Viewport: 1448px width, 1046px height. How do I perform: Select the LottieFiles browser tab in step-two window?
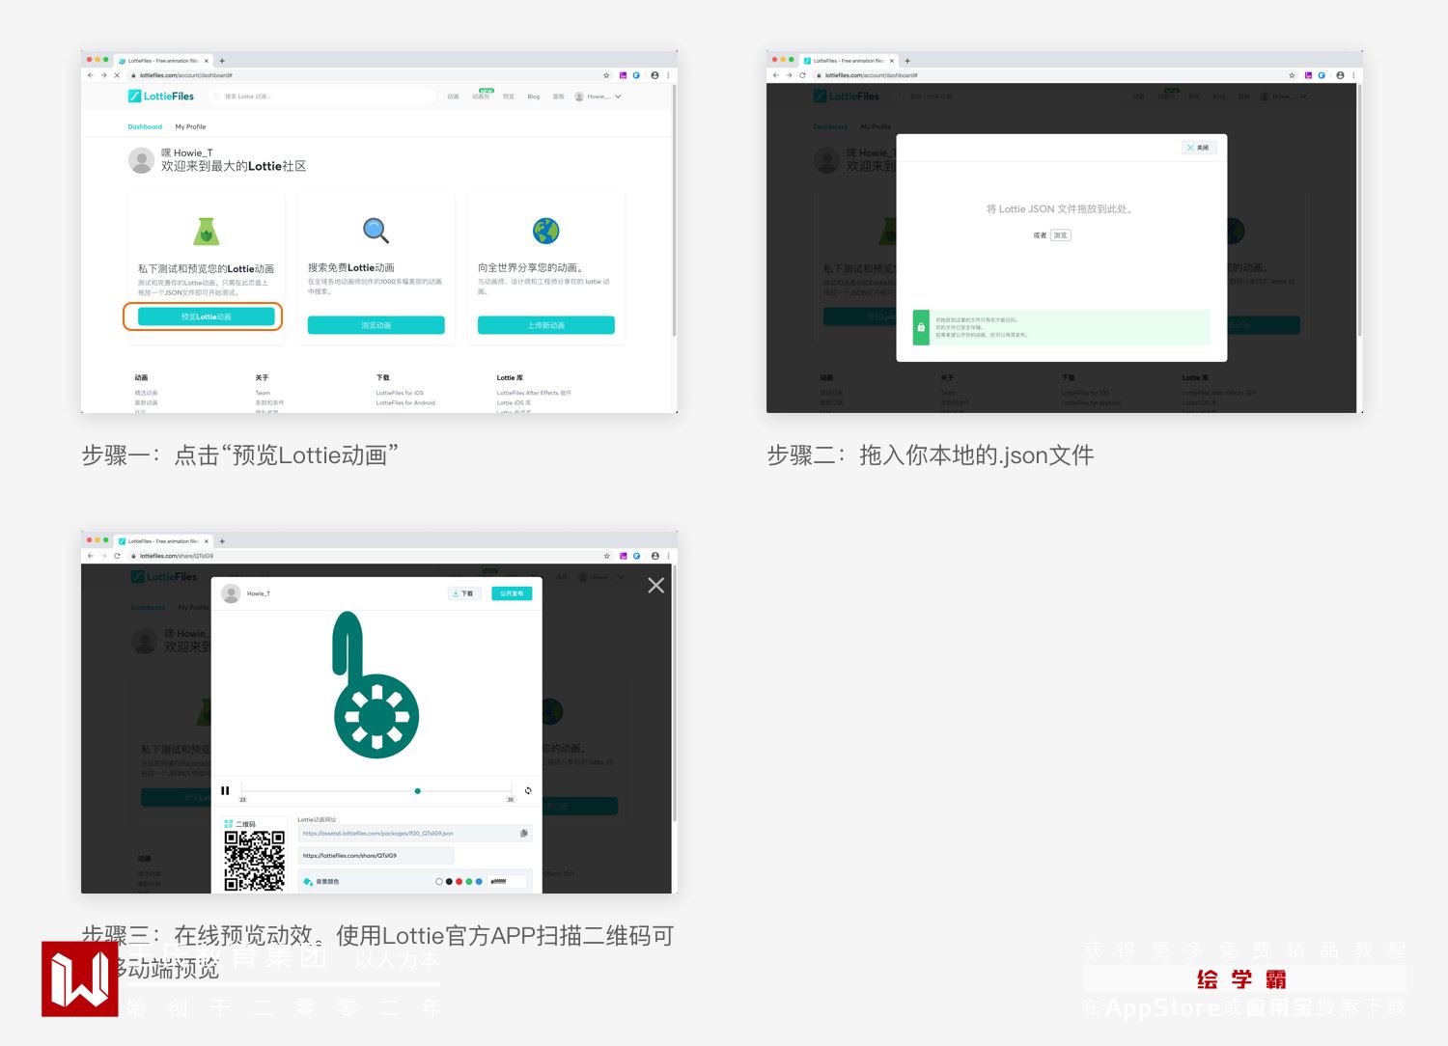[849, 61]
